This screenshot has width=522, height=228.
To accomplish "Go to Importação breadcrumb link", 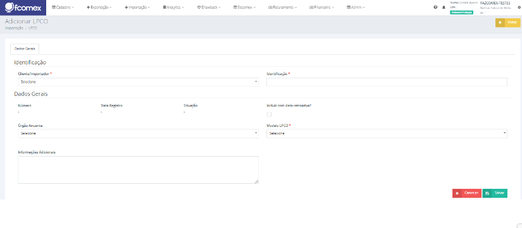I will [14, 28].
